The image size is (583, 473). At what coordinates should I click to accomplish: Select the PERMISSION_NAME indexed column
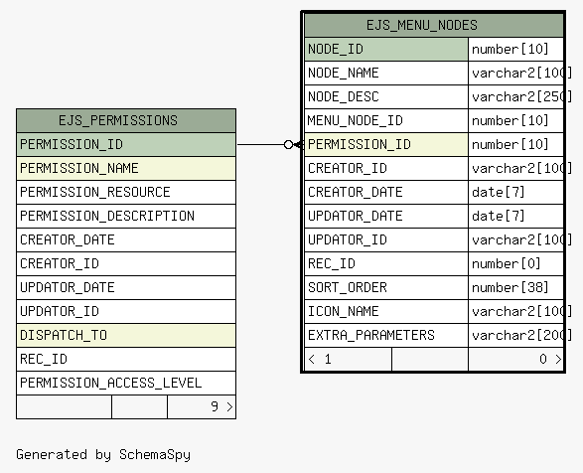pos(126,168)
